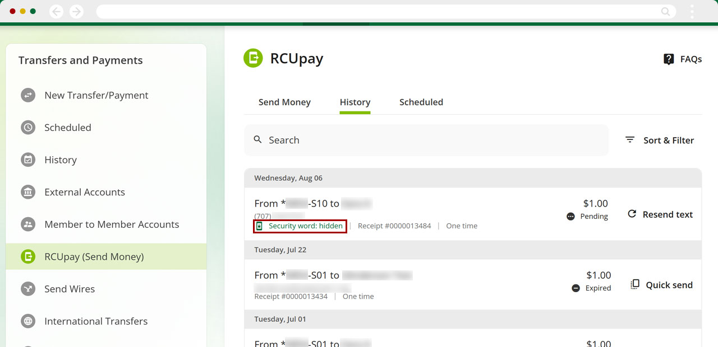Click the Transfers and Payments heading
Image resolution: width=718 pixels, height=347 pixels.
[x=81, y=60]
